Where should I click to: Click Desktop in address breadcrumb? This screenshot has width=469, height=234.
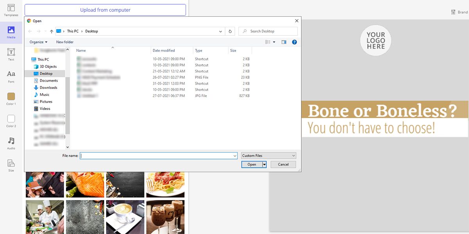(x=92, y=31)
